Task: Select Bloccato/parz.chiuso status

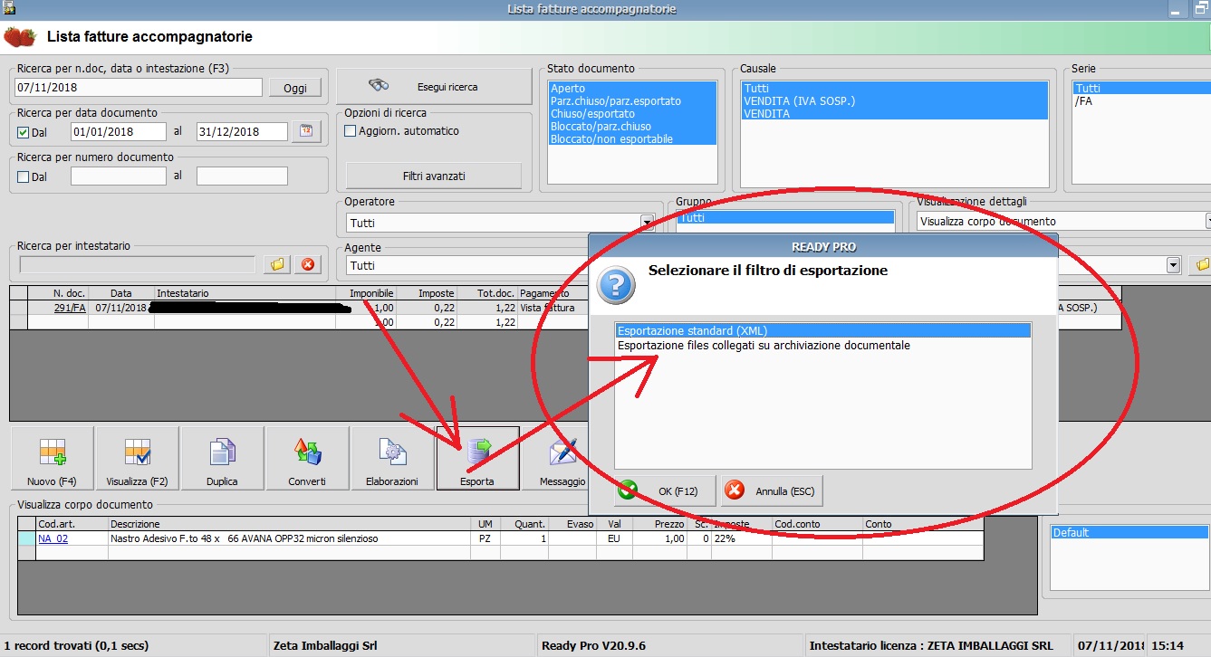Action: [x=632, y=127]
